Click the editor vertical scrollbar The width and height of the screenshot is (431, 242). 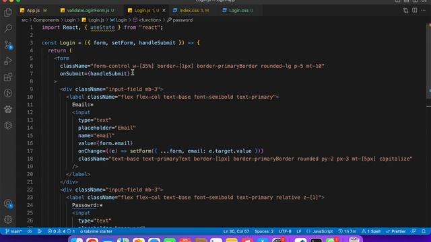[x=429, y=61]
